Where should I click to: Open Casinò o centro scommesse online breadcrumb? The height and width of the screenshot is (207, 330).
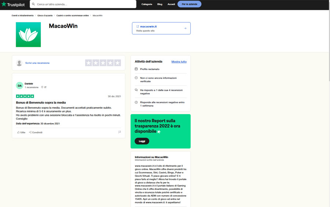(x=73, y=15)
